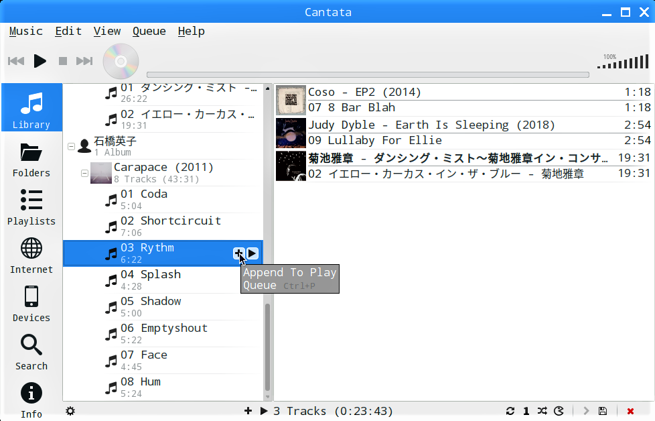Adjust the volume level indicator
The image size is (655, 421).
point(623,62)
